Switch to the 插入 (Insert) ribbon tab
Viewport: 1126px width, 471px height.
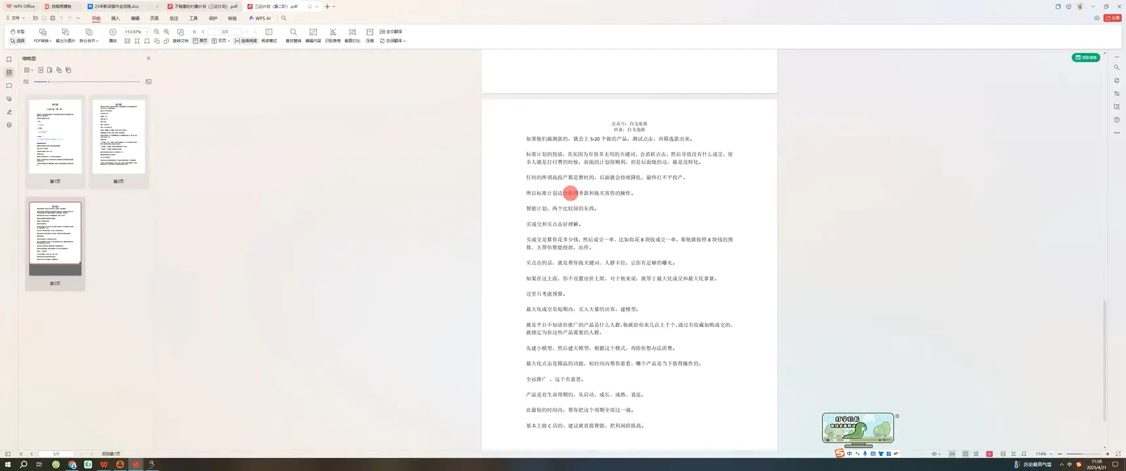pyautogui.click(x=115, y=18)
